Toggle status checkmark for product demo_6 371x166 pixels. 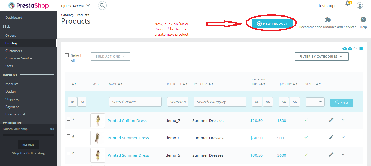[306, 137]
